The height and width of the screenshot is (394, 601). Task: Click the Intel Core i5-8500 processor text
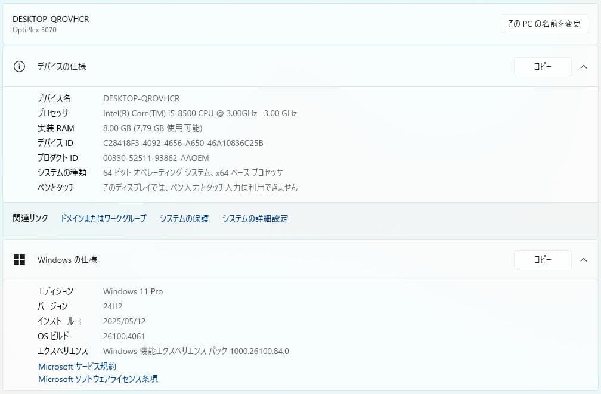coord(200,113)
